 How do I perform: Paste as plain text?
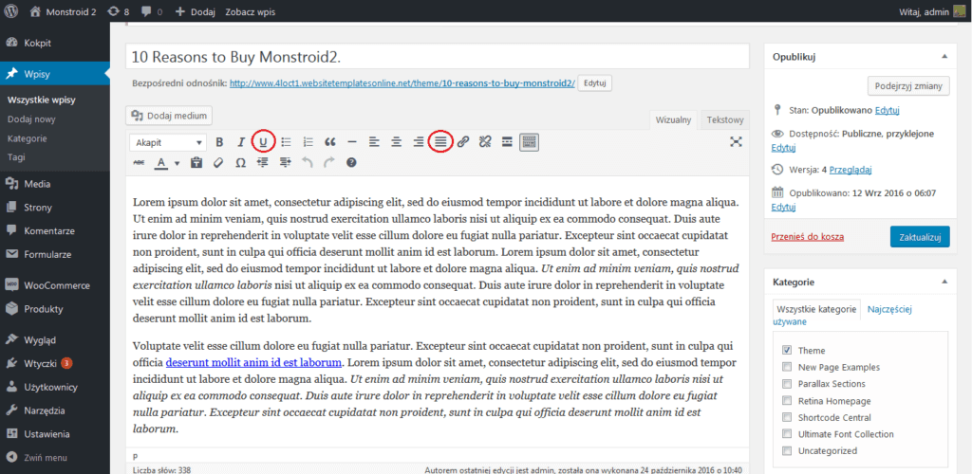[197, 163]
